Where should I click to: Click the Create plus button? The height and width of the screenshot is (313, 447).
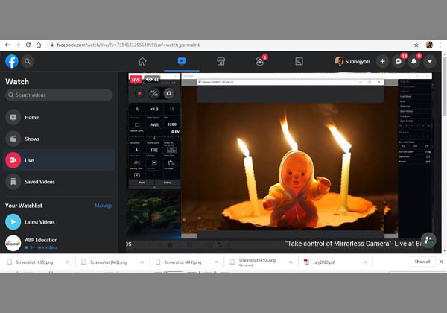(383, 61)
